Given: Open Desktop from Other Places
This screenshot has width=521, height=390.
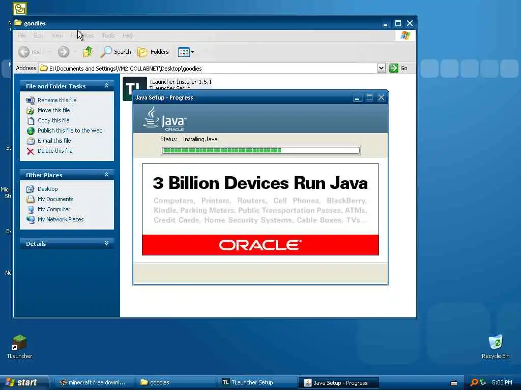Looking at the screenshot, I should pos(47,189).
